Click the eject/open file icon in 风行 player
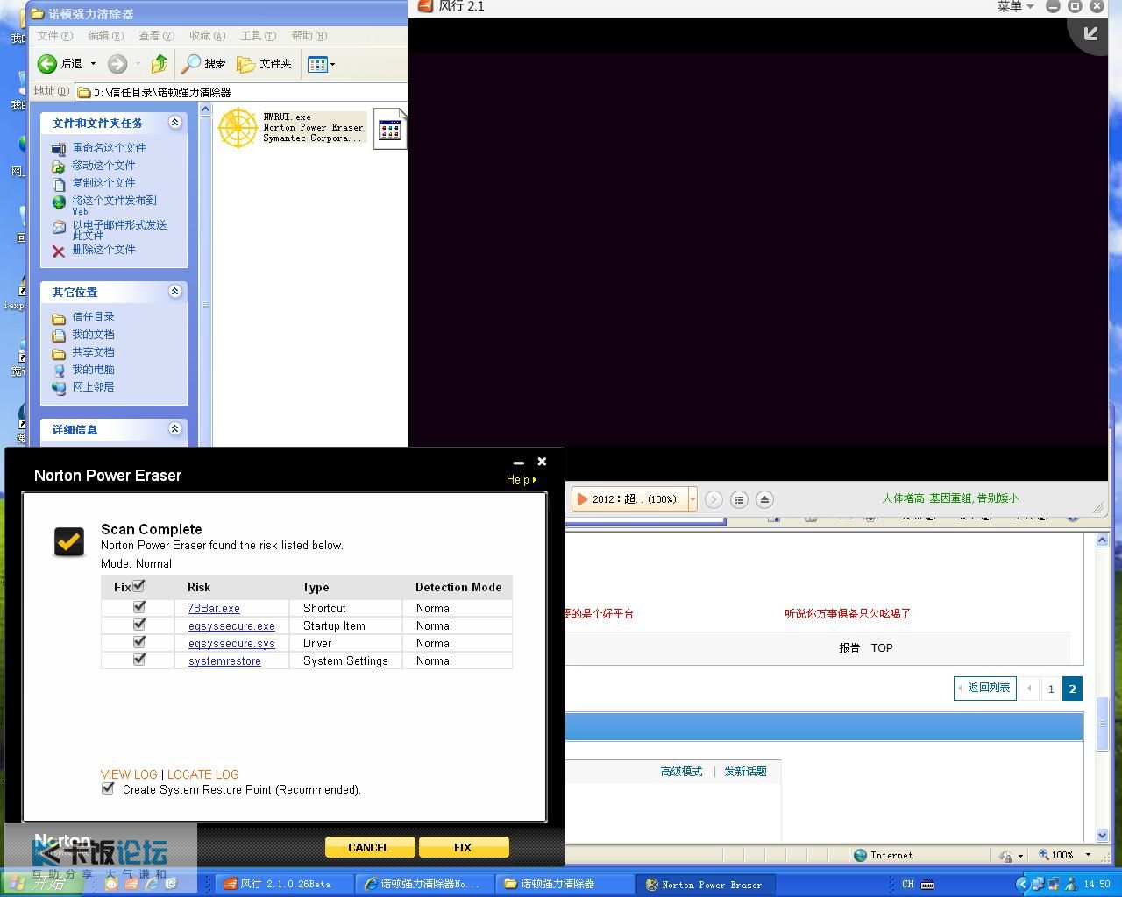This screenshot has height=897, width=1122. (764, 499)
